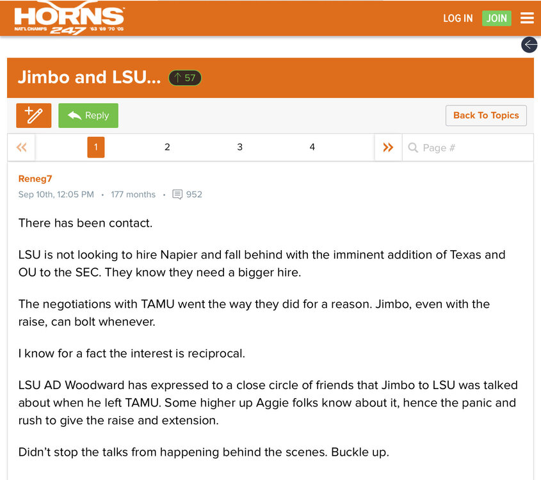This screenshot has height=480, width=541.
Task: Click the new topic pencil icon
Action: point(34,115)
